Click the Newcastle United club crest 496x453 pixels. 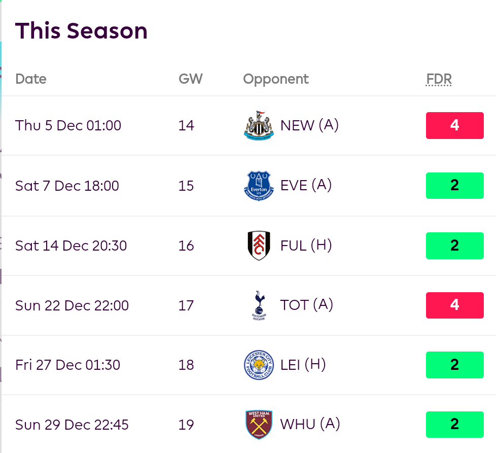259,125
